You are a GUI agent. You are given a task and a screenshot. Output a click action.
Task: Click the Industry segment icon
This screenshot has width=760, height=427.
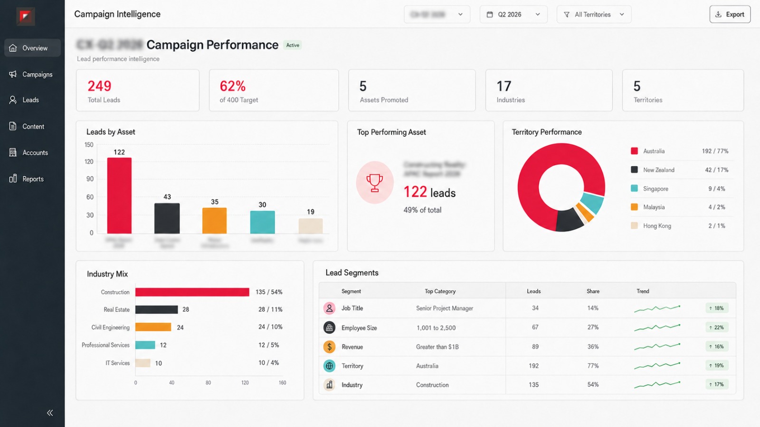click(x=329, y=385)
